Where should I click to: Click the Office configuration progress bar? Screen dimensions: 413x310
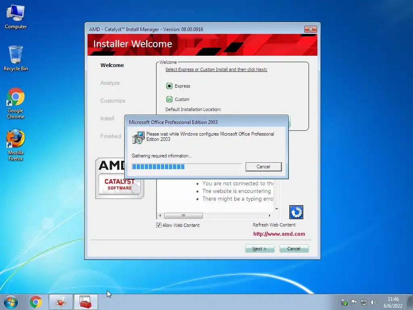tap(186, 167)
